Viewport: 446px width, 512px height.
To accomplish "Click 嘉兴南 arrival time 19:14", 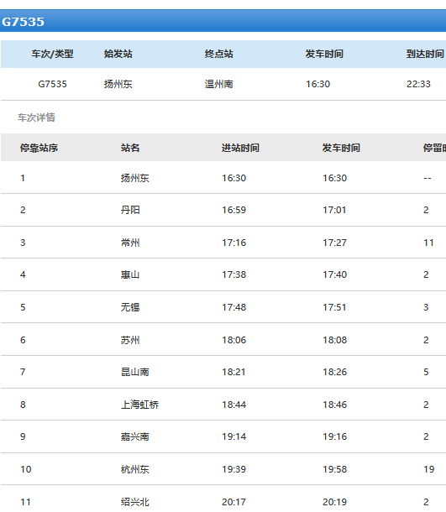I will tap(234, 436).
